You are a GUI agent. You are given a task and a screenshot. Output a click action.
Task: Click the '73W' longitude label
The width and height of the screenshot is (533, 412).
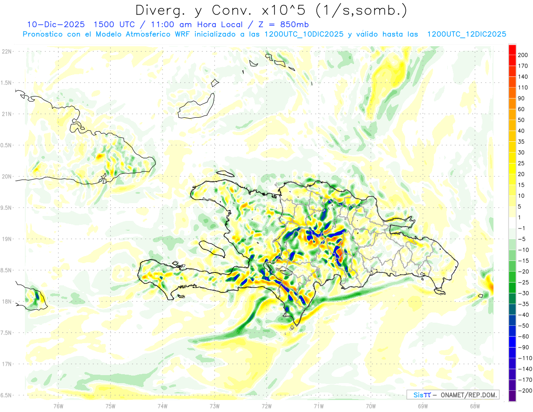(214, 406)
